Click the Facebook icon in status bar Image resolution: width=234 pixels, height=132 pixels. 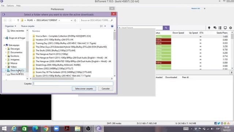pyautogui.click(x=215, y=123)
